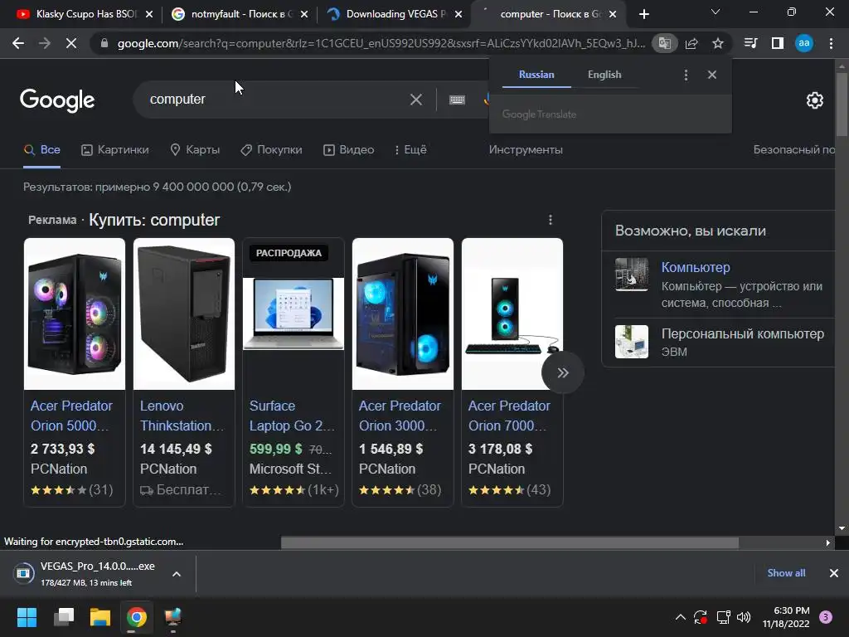The image size is (849, 637).
Task: Select Все results filter
Action: tap(42, 150)
